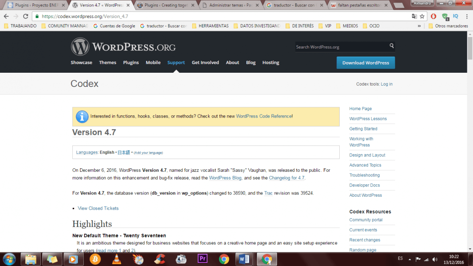Open the Plugins menu item
The image size is (473, 266).
(x=131, y=62)
